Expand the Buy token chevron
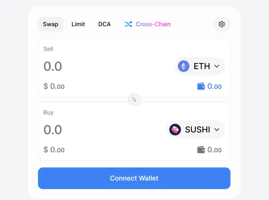The width and height of the screenshot is (269, 200). tap(217, 130)
